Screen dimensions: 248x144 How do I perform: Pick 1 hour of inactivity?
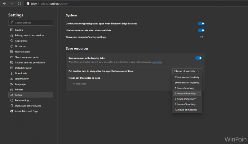click(x=187, y=88)
